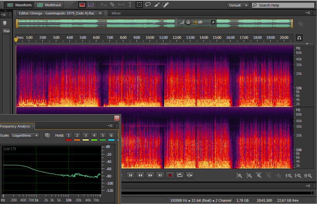This screenshot has width=317, height=204.
Task: Zoom out amplitude
Action: click(x=249, y=175)
